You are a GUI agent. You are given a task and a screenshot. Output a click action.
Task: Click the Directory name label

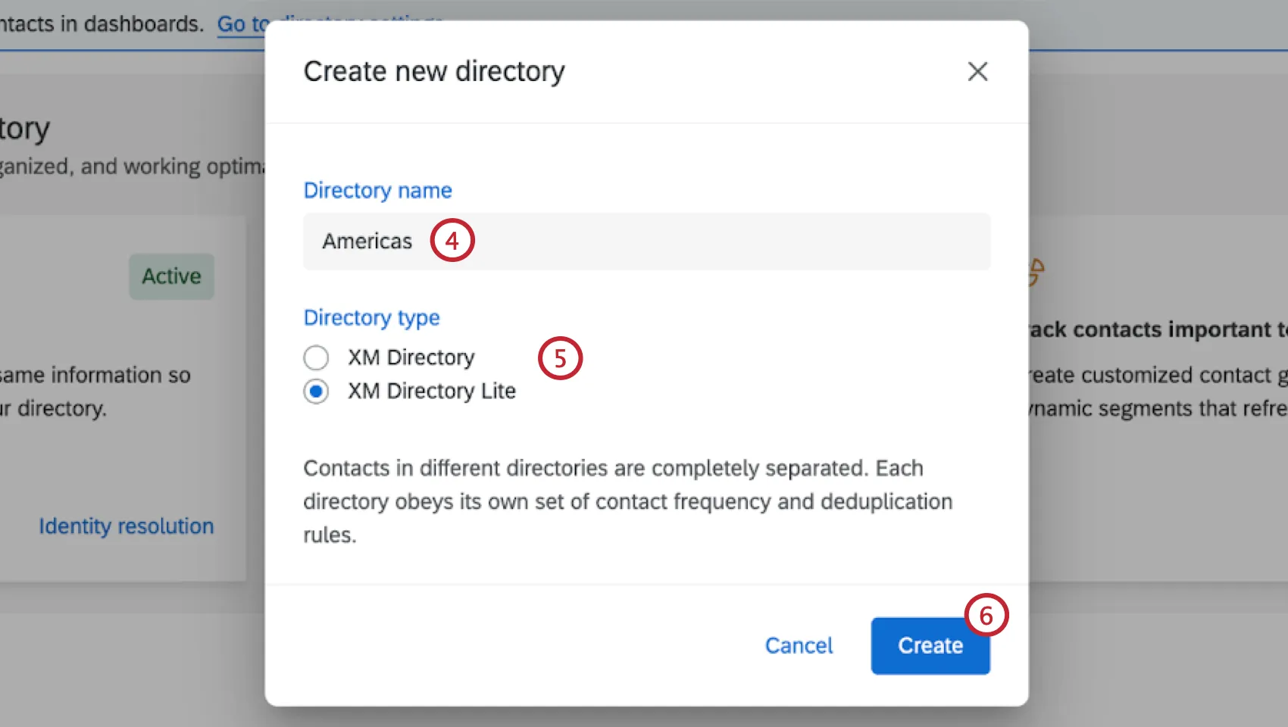click(x=377, y=190)
